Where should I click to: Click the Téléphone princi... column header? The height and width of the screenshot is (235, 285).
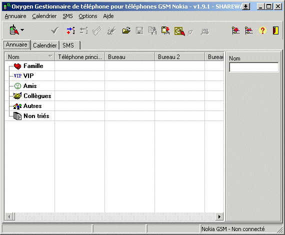click(x=80, y=57)
